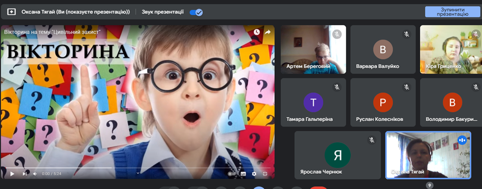Click the video progress bar
This screenshot has width=482, height=189.
138,168
